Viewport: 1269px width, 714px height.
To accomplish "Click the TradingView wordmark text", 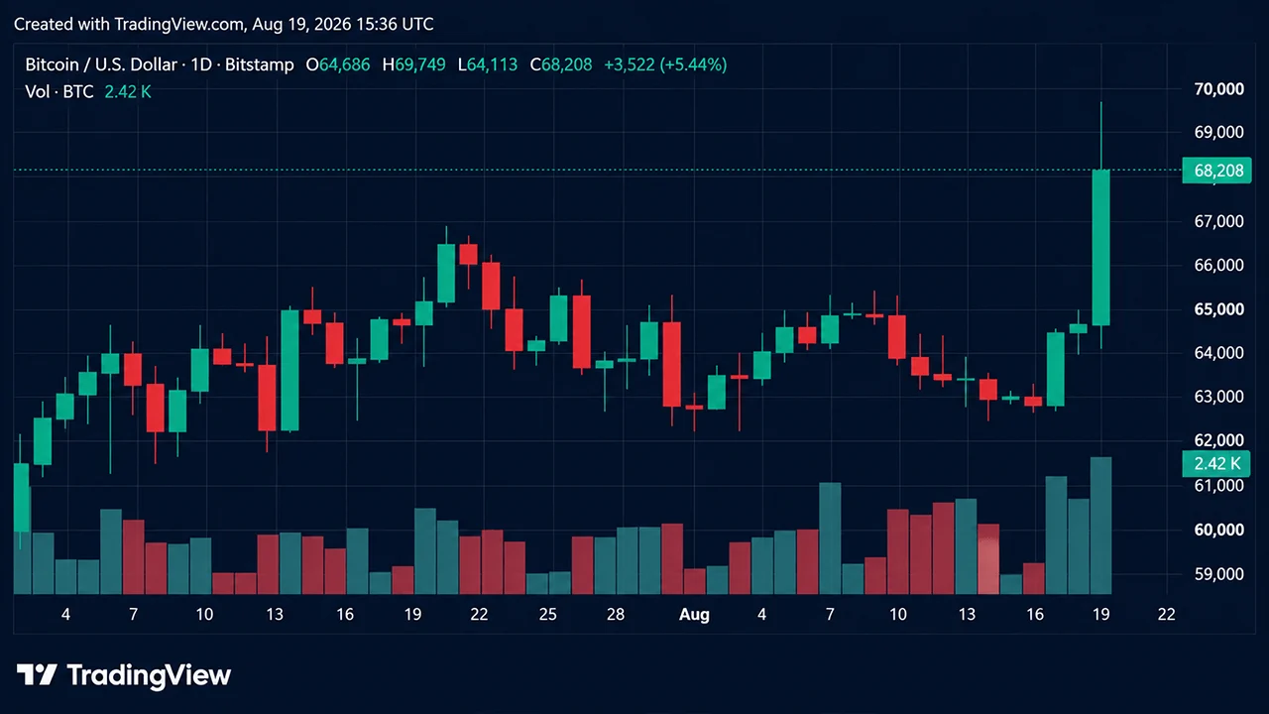I will 149,675.
